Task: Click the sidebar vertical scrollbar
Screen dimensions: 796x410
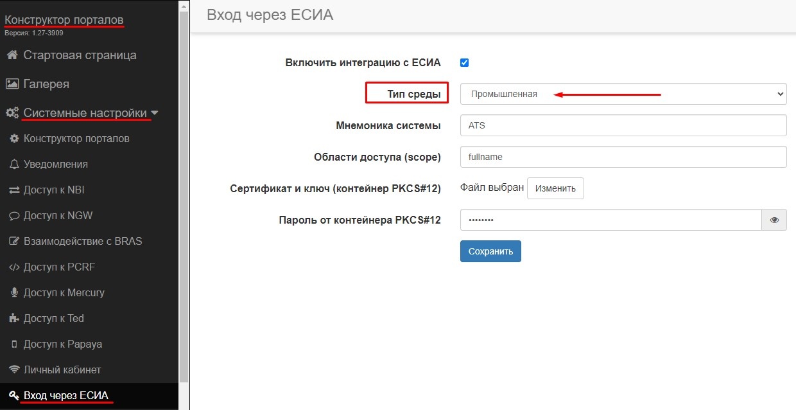Action: click(184, 193)
